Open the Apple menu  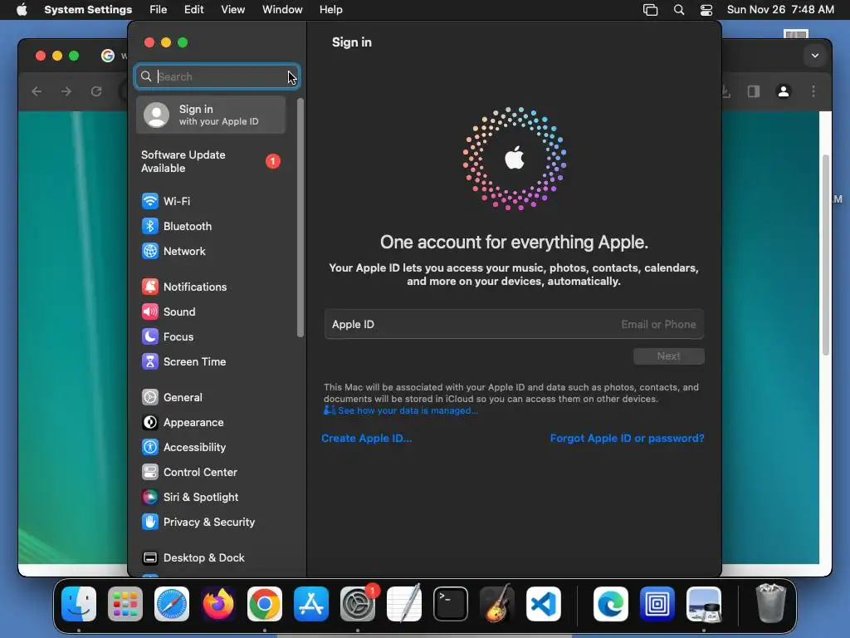(22, 10)
